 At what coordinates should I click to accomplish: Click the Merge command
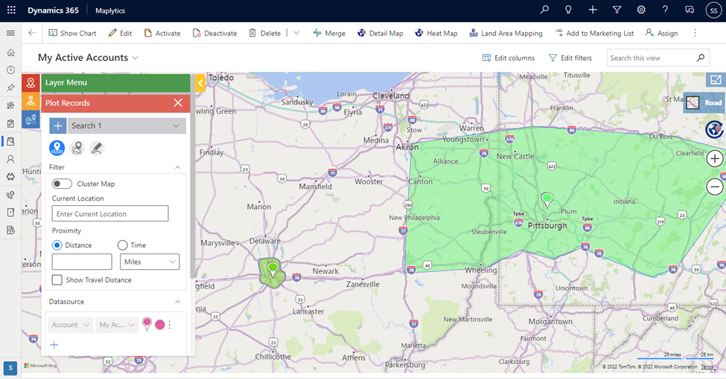(x=329, y=33)
